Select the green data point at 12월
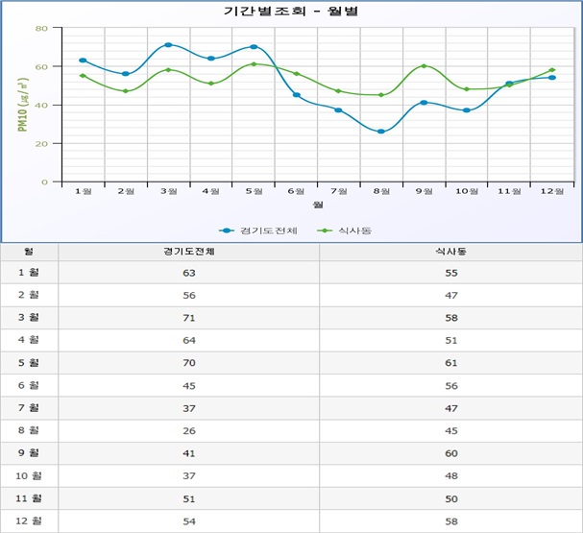This screenshot has width=583, height=533. [x=551, y=70]
